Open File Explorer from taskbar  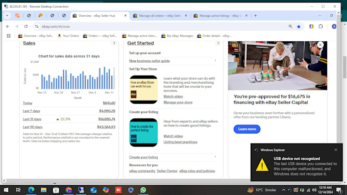point(43,190)
